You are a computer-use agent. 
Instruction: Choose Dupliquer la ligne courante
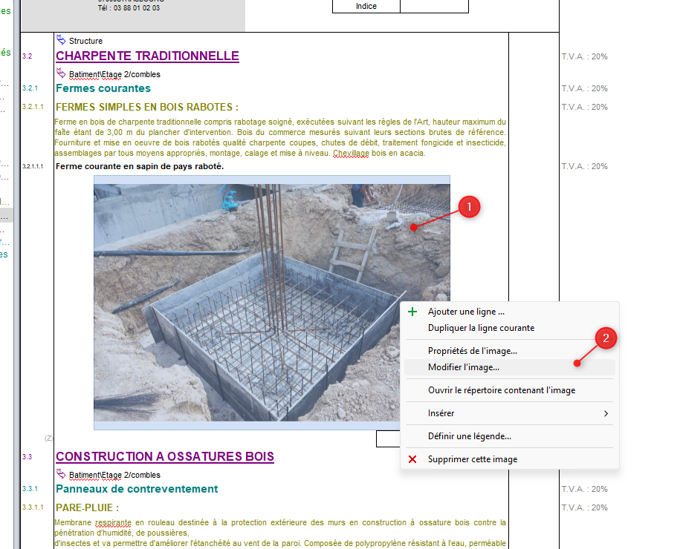(x=481, y=328)
